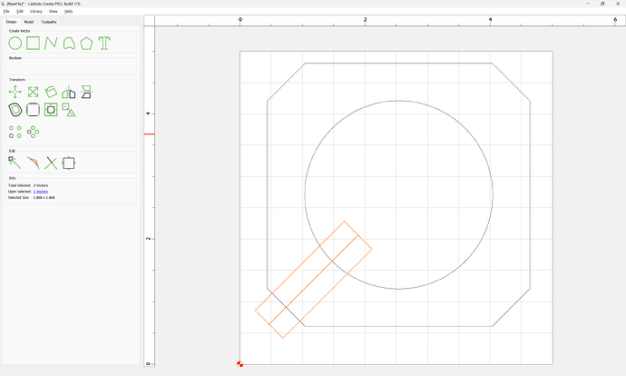
Task: Click the Rotate transform icon
Action: 51,92
